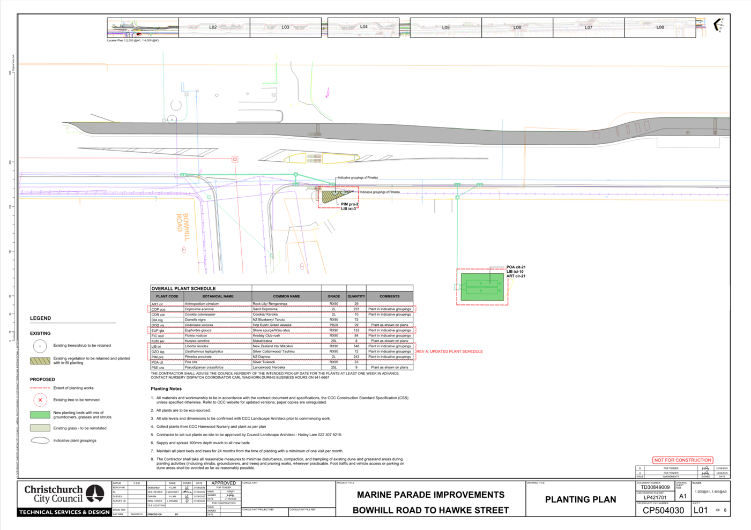This screenshot has height=530, width=751.
Task: Click the existing trees circle legend symbol
Action: tap(40, 346)
